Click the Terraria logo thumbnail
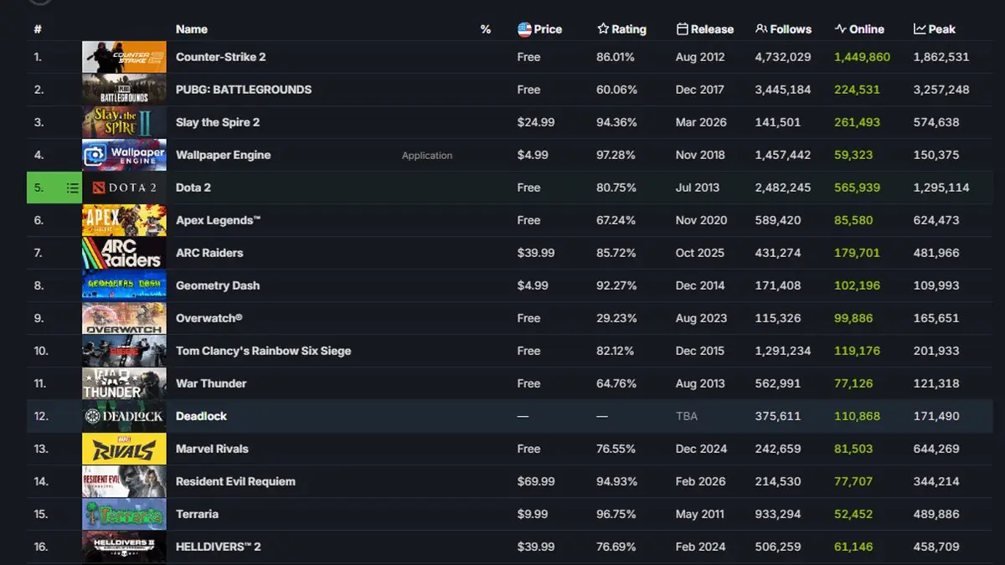 [124, 514]
